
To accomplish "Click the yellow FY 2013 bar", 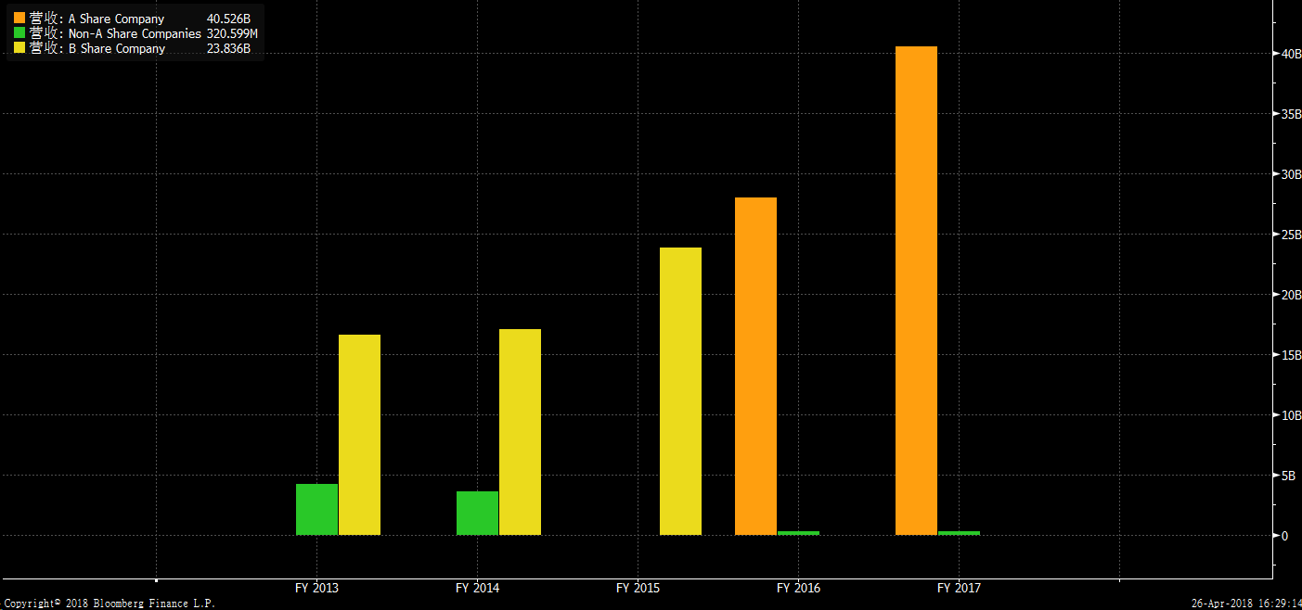I will (359, 435).
